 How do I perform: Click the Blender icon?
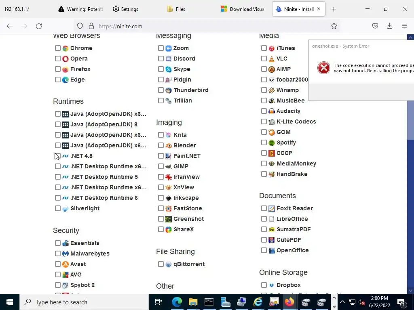169,145
